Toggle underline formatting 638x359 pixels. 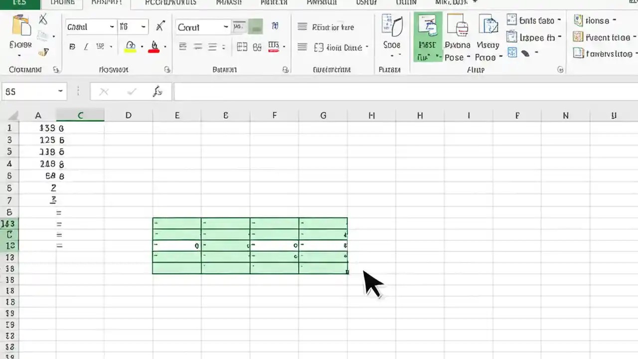pyautogui.click(x=100, y=46)
